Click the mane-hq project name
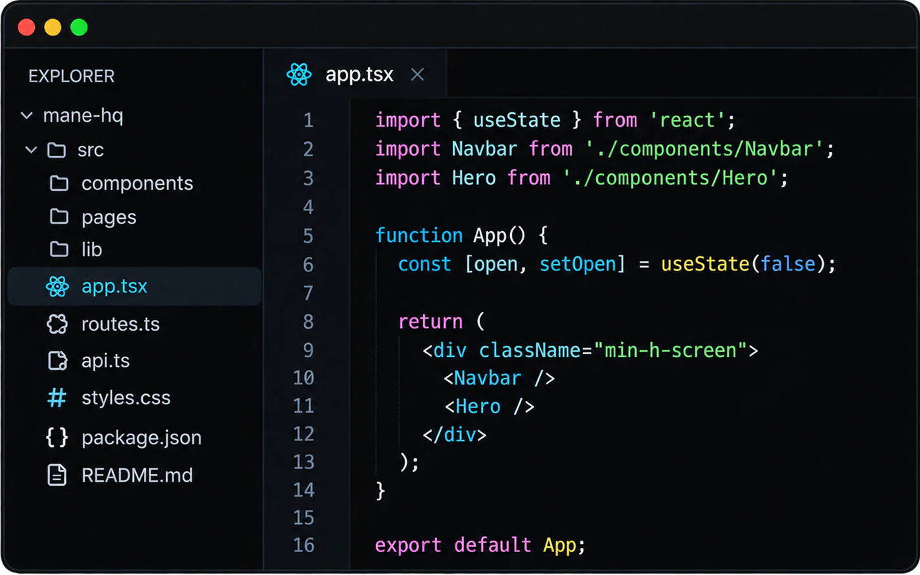Screen dimensions: 920x575 pyautogui.click(x=83, y=116)
